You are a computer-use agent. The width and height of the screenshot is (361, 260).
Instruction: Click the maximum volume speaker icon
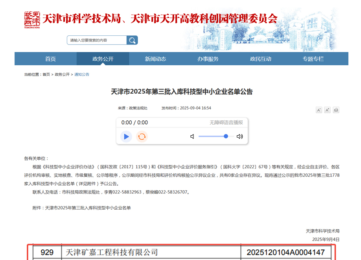240,136
